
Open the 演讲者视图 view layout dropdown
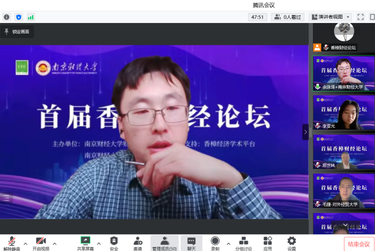click(330, 17)
